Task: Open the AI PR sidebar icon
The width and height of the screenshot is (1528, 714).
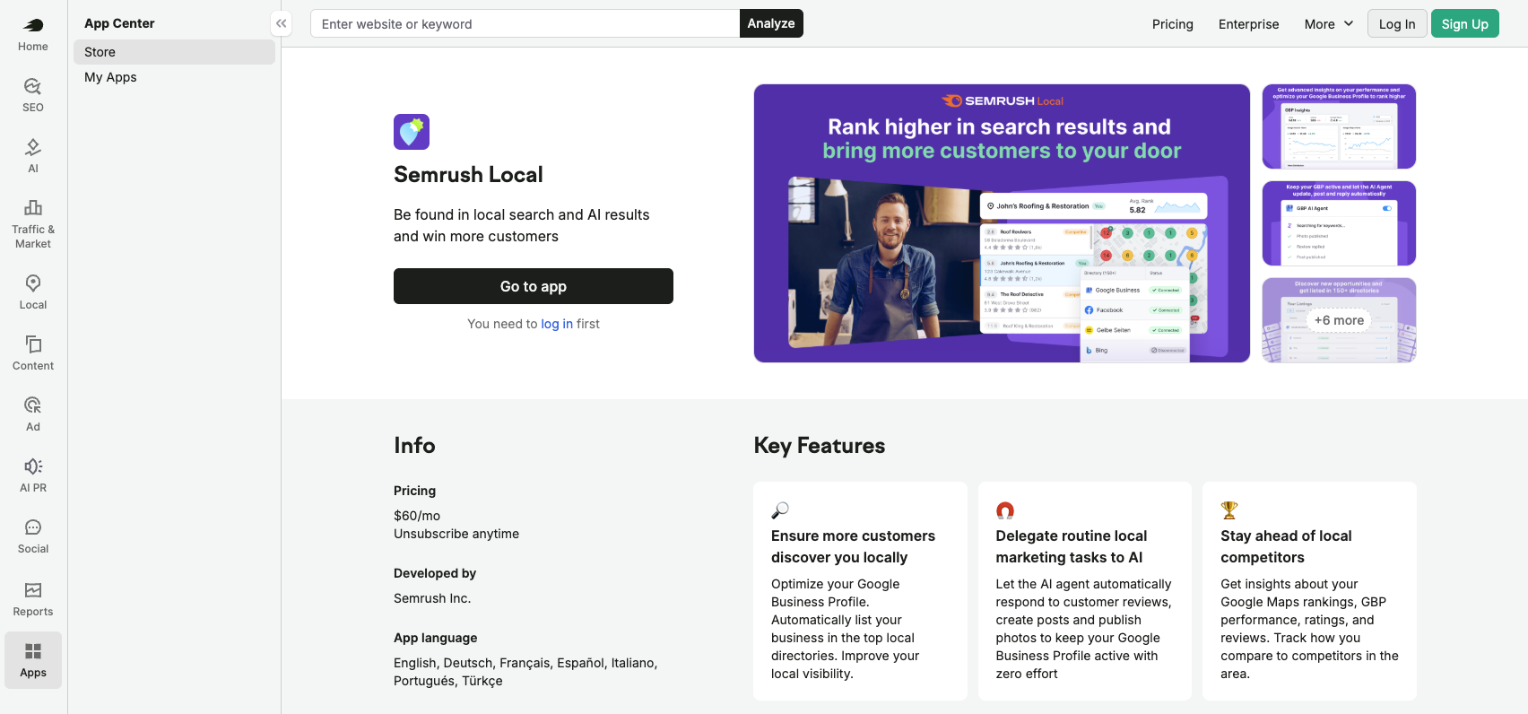Action: pos(33,475)
